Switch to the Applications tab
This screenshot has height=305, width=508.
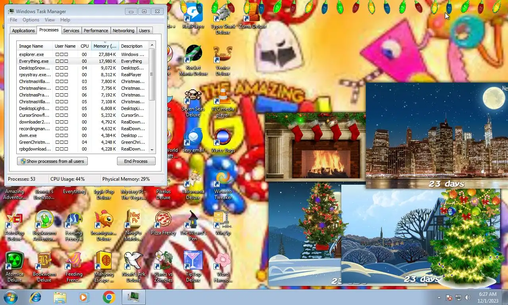23,31
